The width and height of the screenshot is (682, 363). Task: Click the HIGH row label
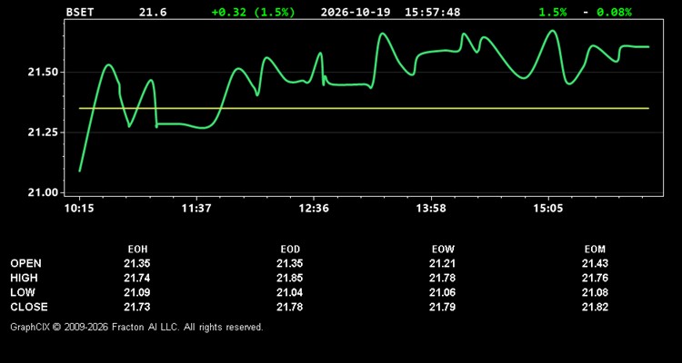point(24,278)
